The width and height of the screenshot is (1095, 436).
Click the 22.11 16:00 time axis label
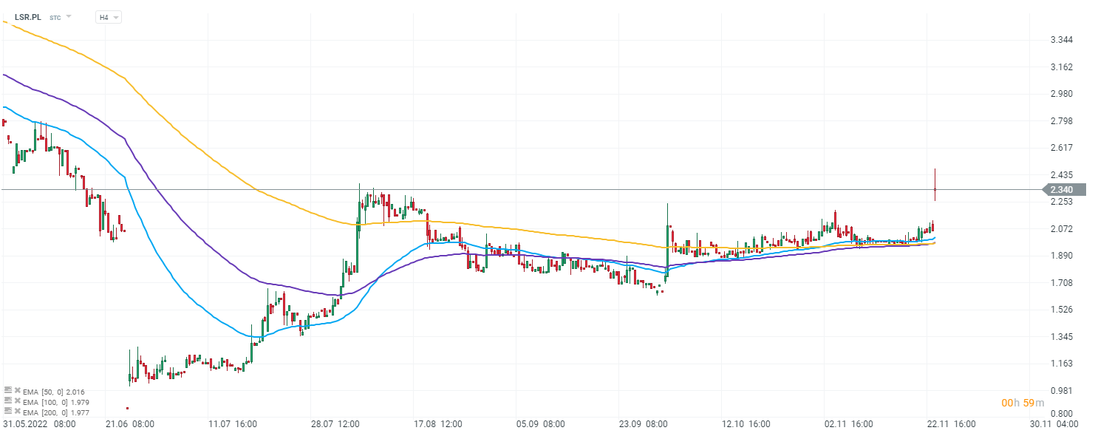point(950,424)
